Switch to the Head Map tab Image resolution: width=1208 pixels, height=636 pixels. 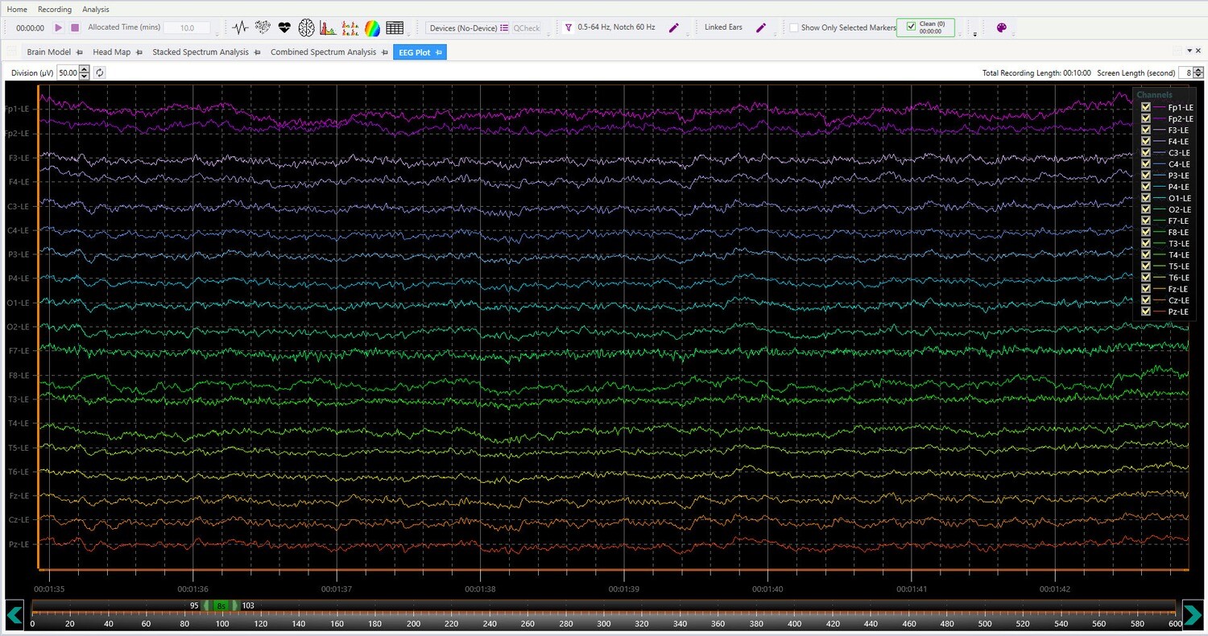(x=111, y=52)
